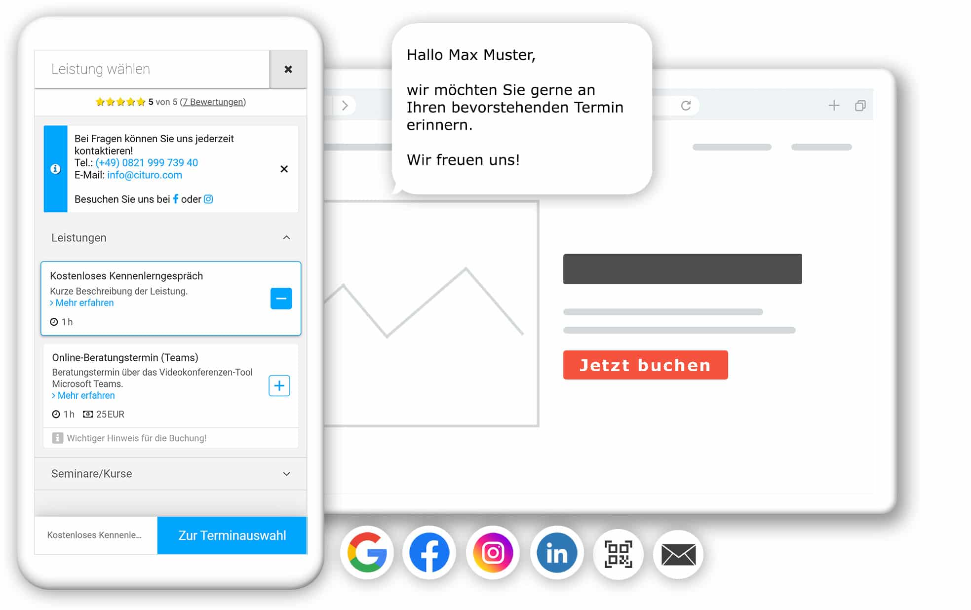Click the info@cituro.com email link
Image resolution: width=971 pixels, height=610 pixels.
pos(145,175)
